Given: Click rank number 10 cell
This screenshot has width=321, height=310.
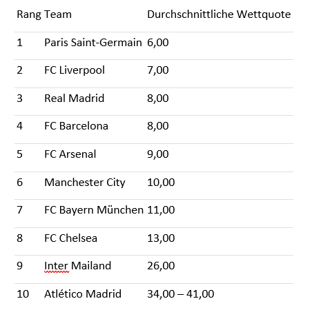Looking at the screenshot, I should point(23,294).
